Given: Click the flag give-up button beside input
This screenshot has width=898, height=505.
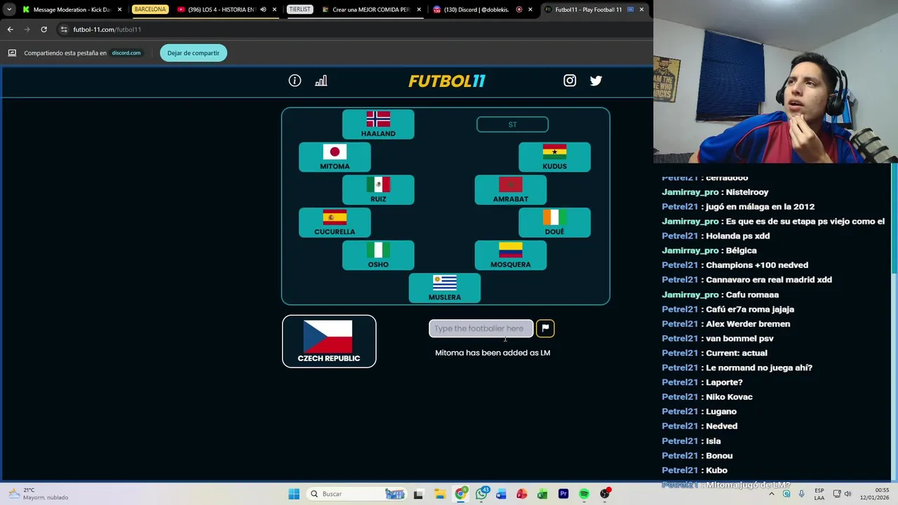Looking at the screenshot, I should click(545, 328).
